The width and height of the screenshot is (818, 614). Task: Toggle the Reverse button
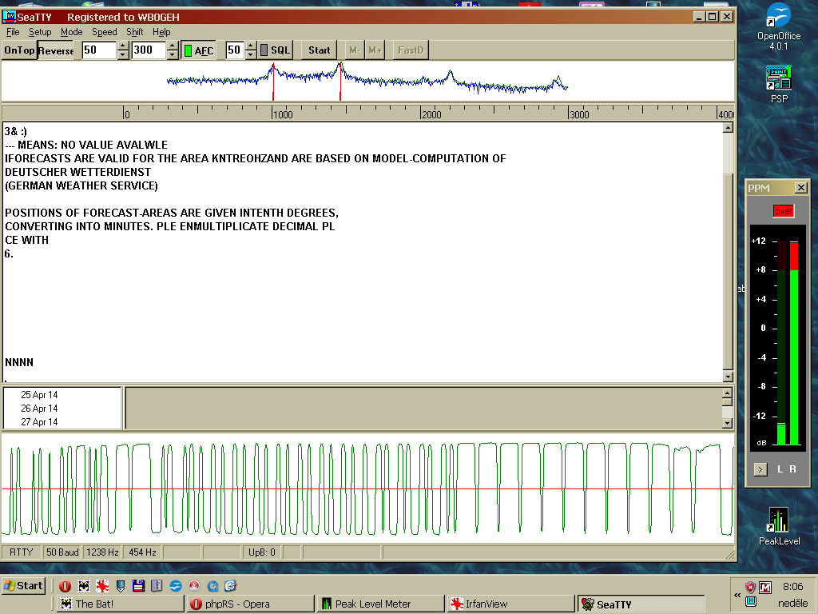tap(56, 50)
